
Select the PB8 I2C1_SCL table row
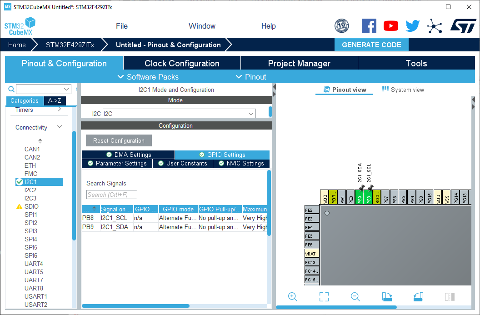tap(175, 218)
